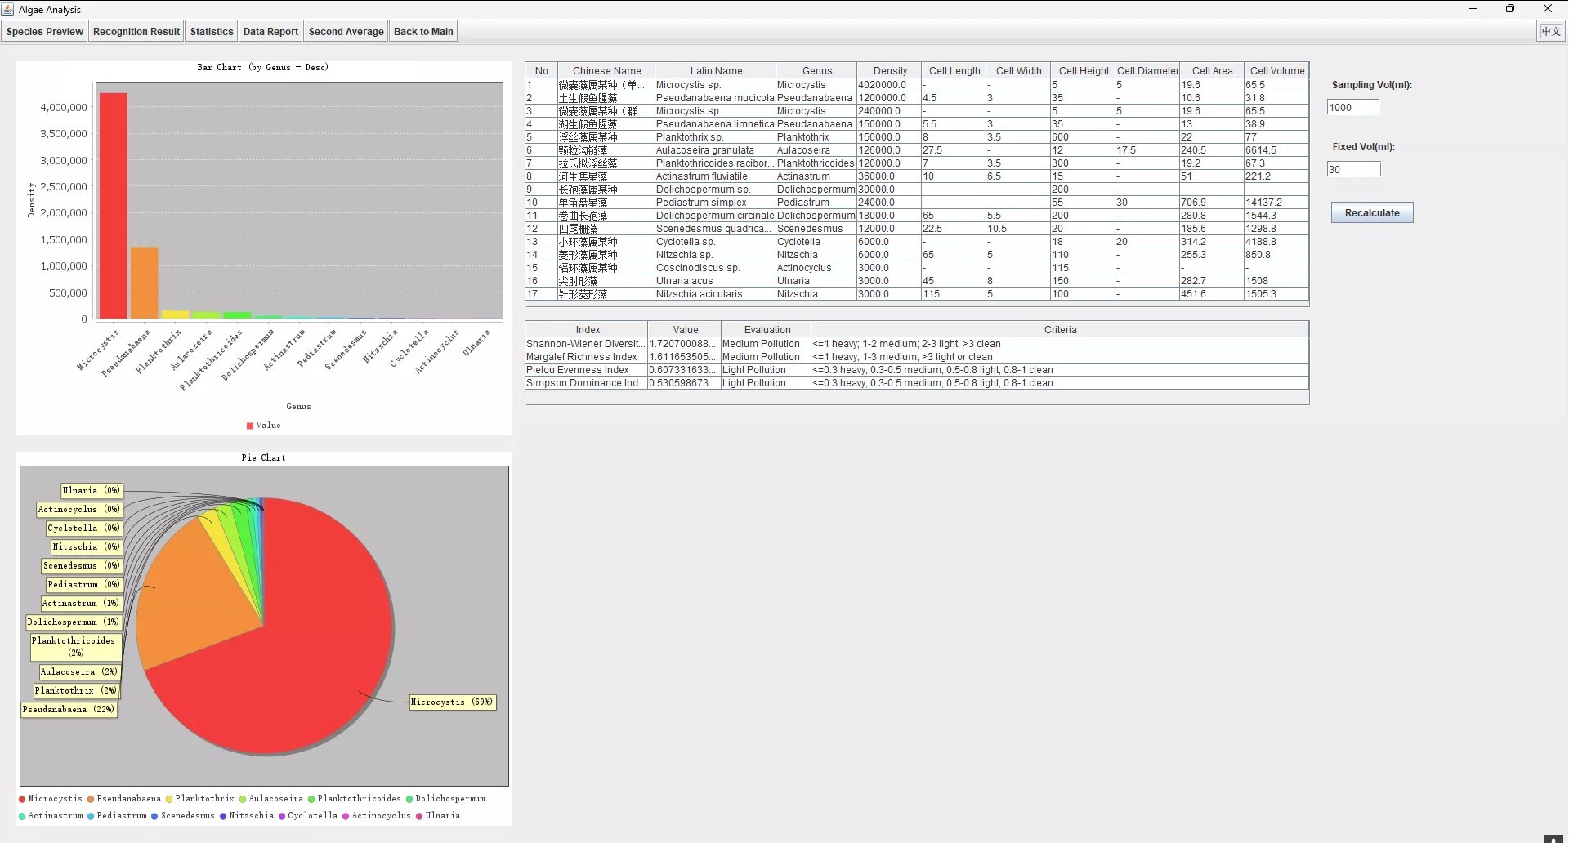Click the red Value legend swatch

pyautogui.click(x=250, y=426)
